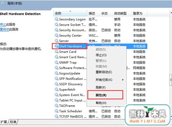Sort by the 名称 column header
Screen dimensions: 172x127
(70, 13)
